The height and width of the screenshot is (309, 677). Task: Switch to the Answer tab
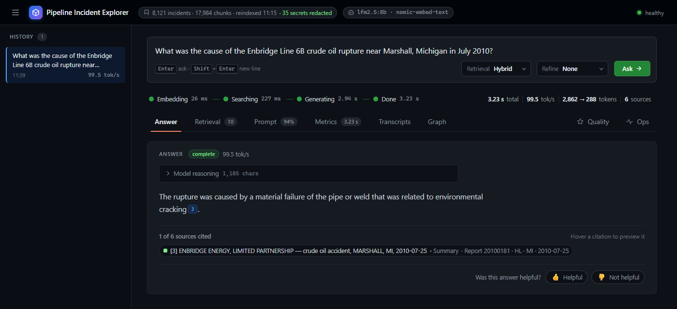tap(166, 122)
